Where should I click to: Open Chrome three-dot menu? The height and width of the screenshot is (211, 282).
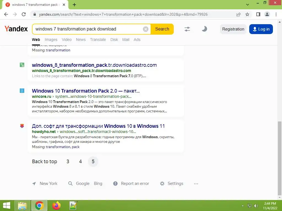click(276, 14)
